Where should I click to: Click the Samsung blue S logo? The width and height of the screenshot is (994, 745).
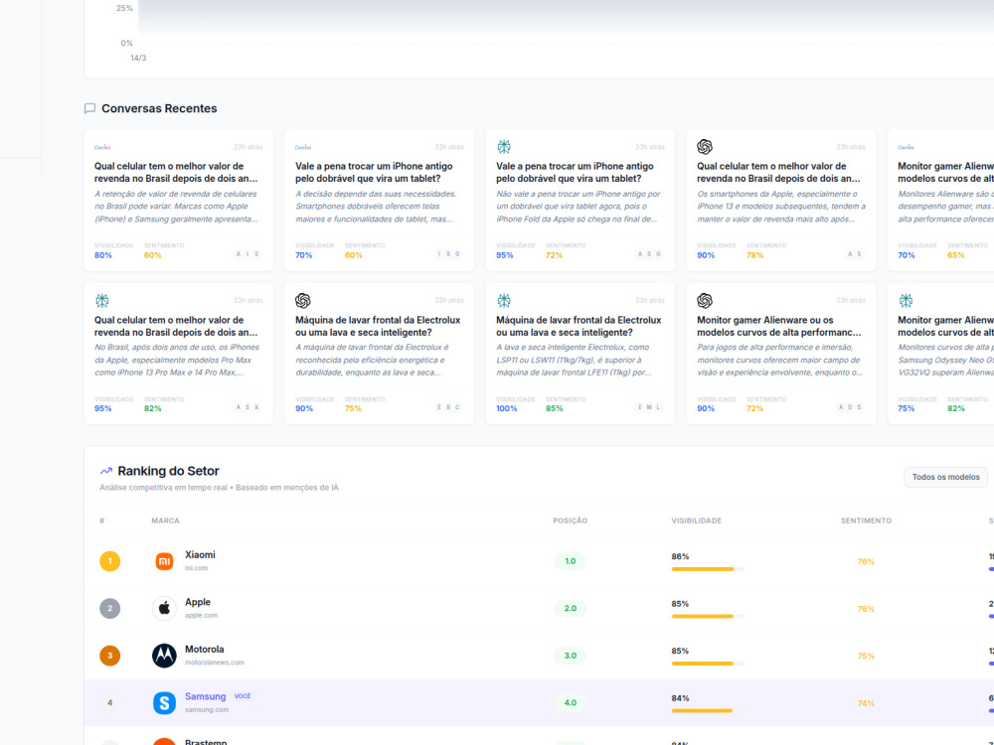pos(164,702)
